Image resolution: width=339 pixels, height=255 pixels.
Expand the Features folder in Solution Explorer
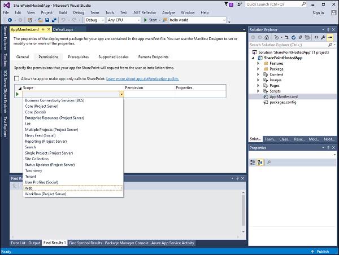[x=258, y=63]
